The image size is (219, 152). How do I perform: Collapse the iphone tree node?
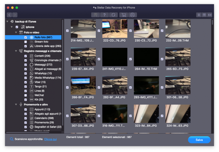click(x=12, y=27)
